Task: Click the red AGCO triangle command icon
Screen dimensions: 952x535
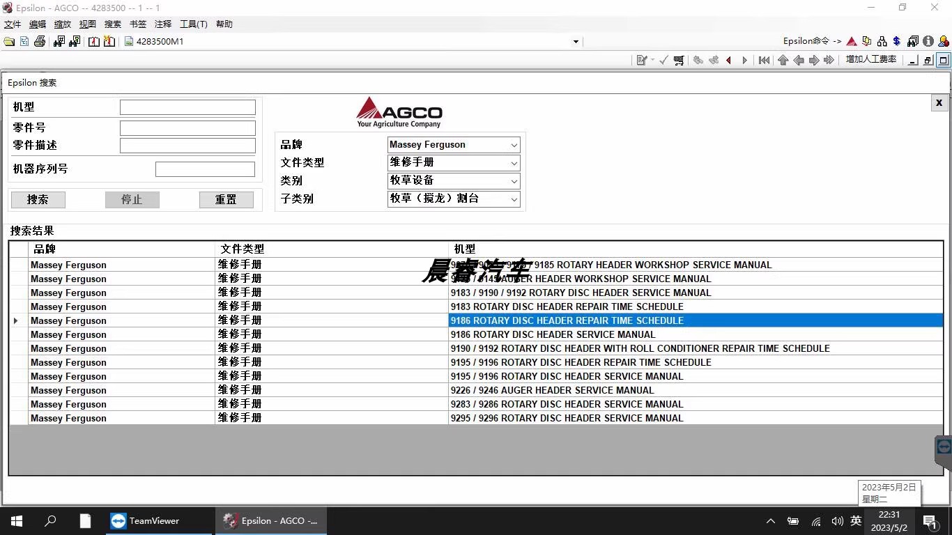Action: coord(852,42)
